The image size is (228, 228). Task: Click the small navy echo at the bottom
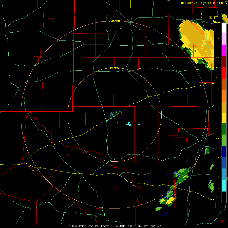(x=165, y=214)
